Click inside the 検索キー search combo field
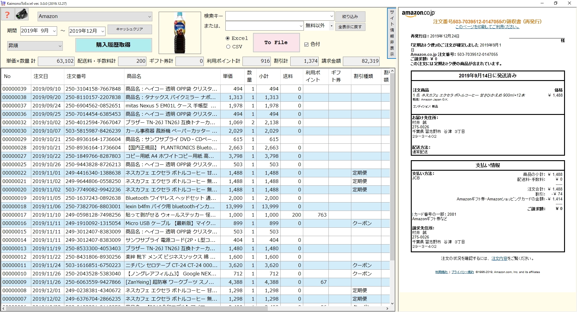577x312 pixels. pyautogui.click(x=276, y=16)
